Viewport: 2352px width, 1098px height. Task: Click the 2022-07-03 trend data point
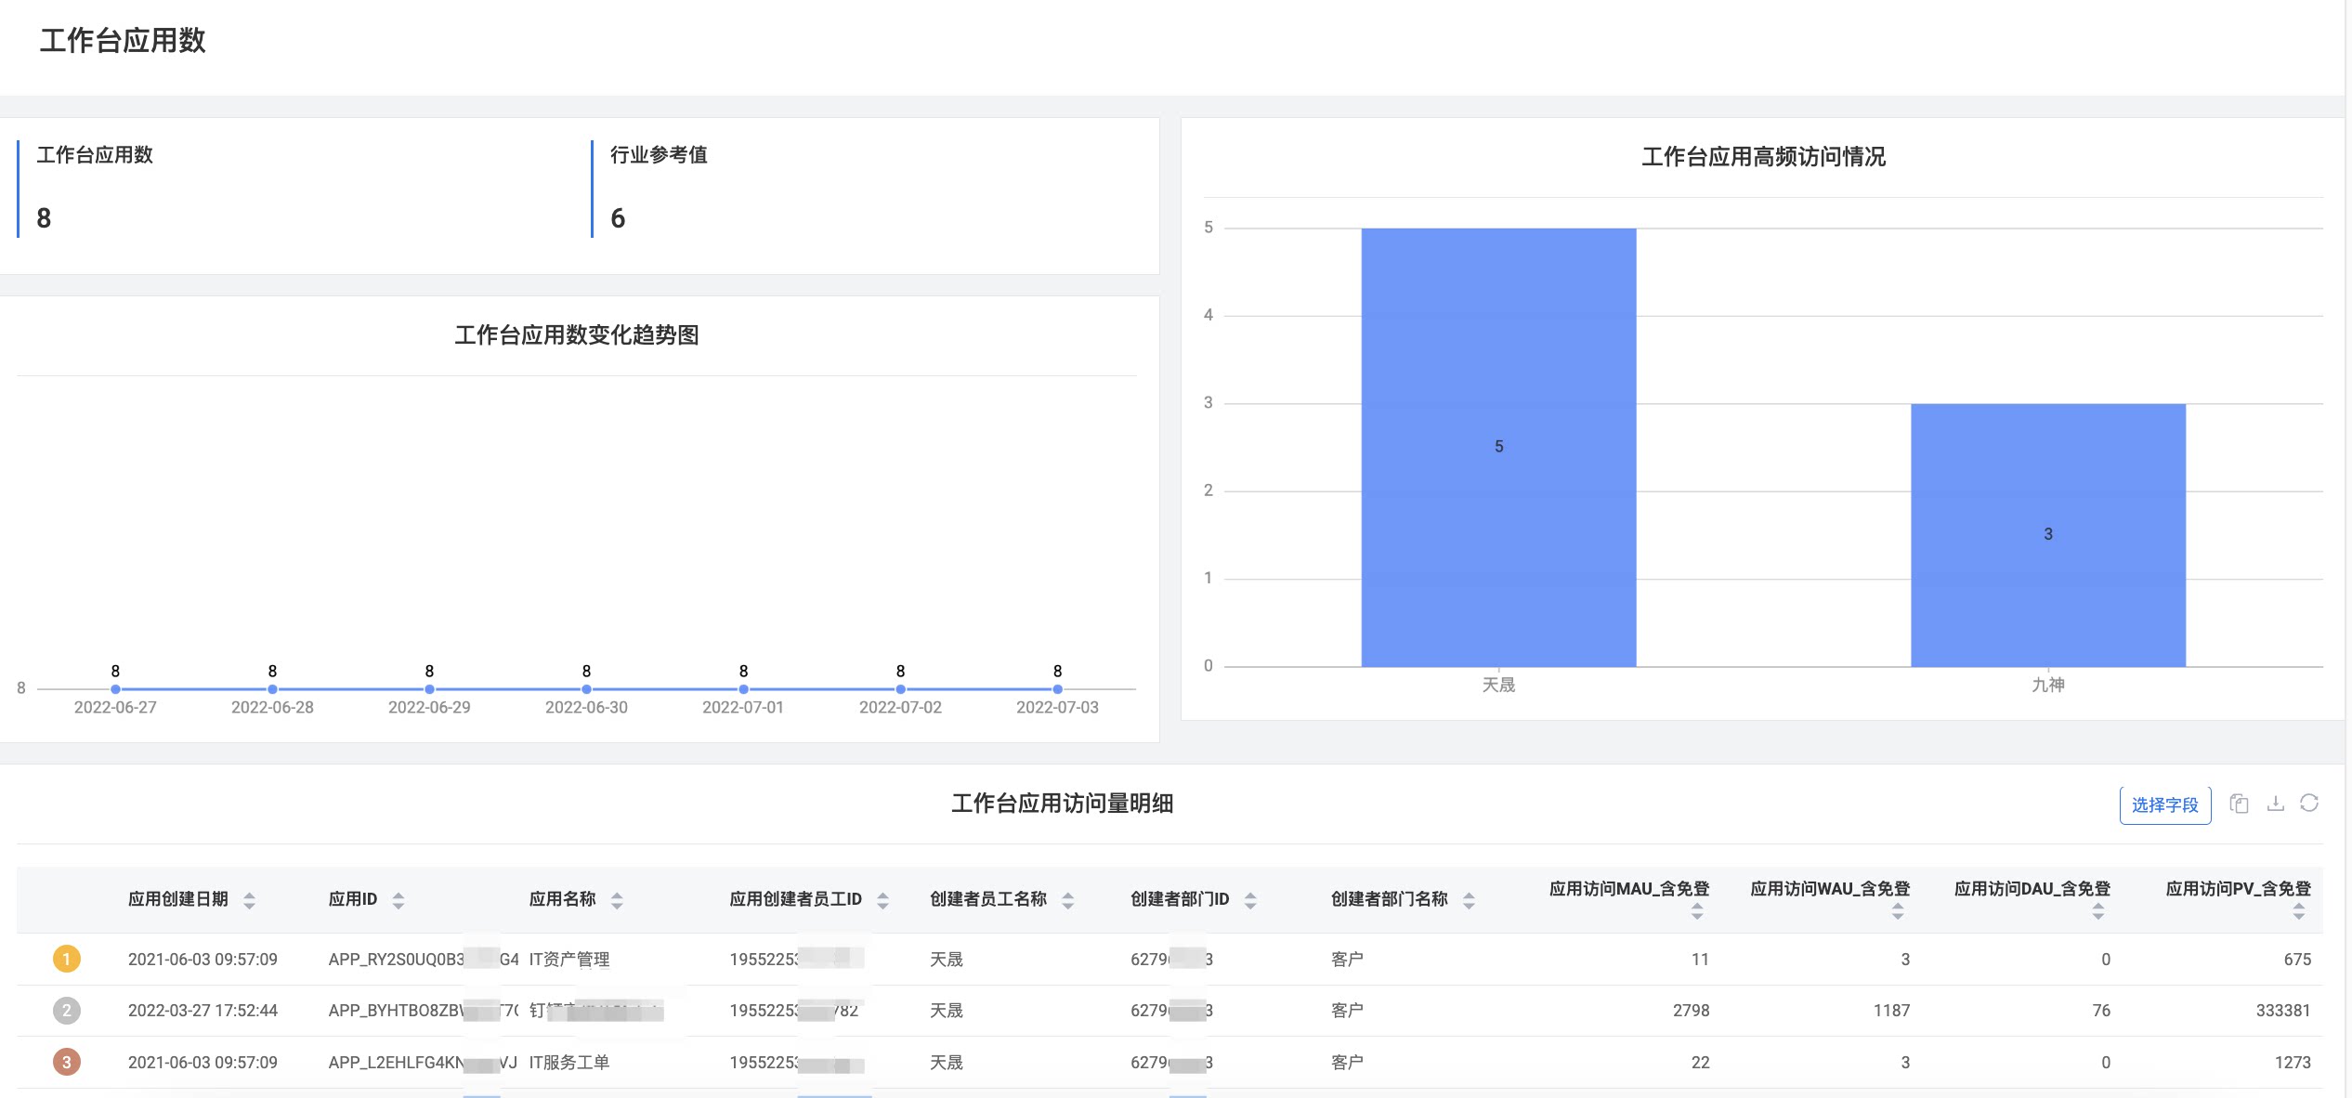[x=1057, y=689]
